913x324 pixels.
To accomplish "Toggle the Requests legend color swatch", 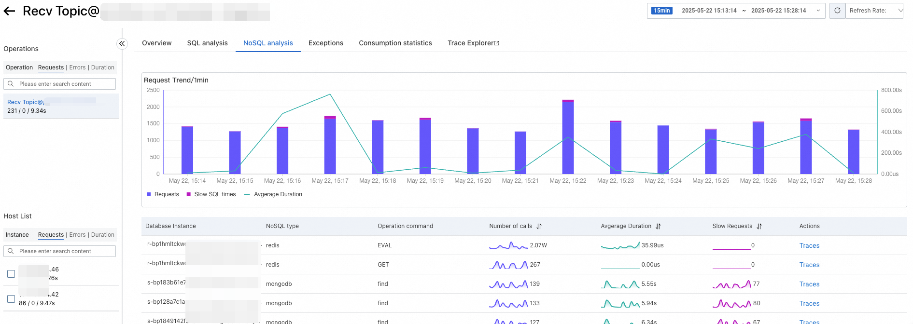I will click(x=149, y=194).
